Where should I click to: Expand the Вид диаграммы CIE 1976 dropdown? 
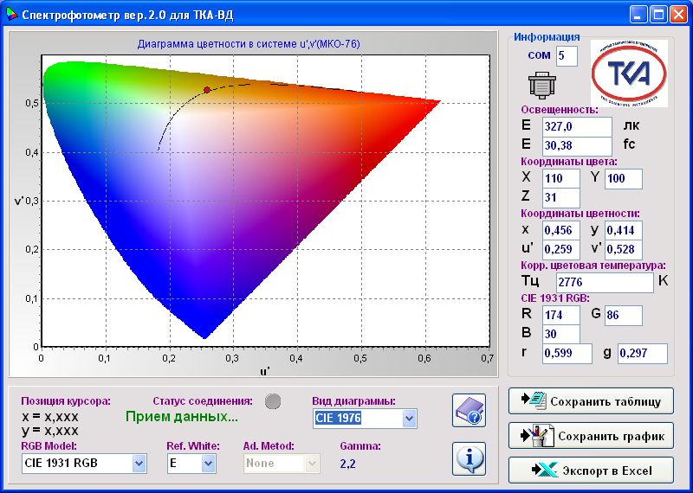pyautogui.click(x=409, y=419)
